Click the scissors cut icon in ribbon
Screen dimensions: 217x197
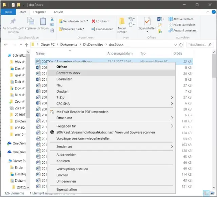tap(52, 19)
